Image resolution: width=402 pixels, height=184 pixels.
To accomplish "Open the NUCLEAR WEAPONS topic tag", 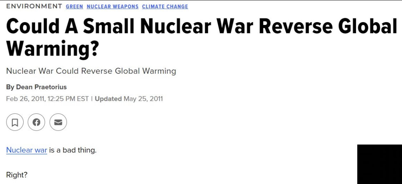I will 113,7.
